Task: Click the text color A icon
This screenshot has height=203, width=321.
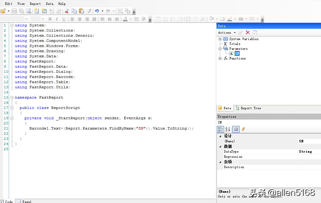Action: [x=125, y=19]
